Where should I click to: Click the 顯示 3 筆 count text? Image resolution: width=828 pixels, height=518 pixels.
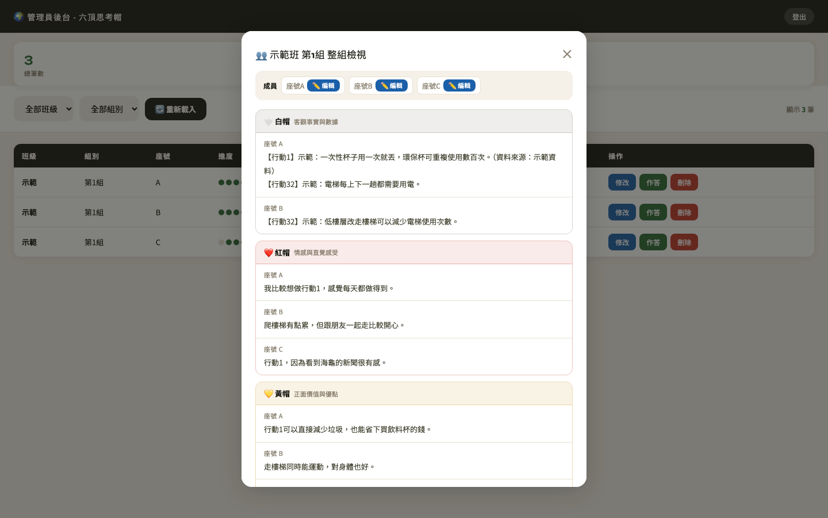(x=800, y=109)
